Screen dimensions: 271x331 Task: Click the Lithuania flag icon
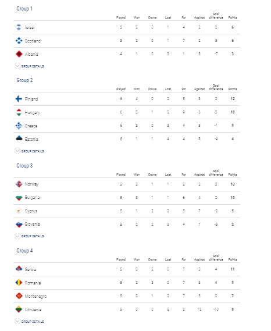(19, 309)
